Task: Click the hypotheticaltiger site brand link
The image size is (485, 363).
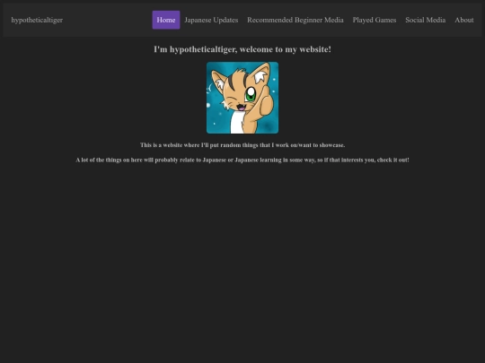Action: (x=37, y=20)
